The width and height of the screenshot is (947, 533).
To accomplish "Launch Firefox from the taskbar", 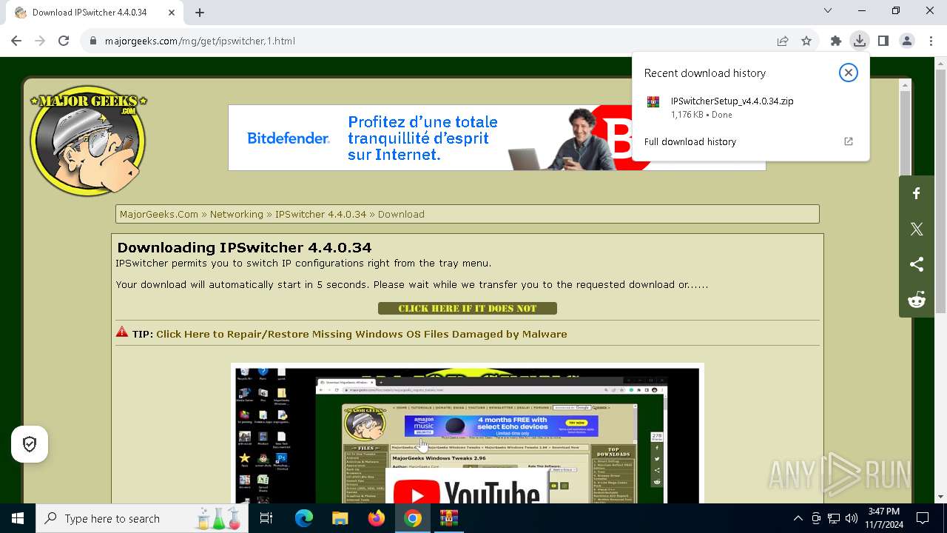I will click(x=377, y=518).
